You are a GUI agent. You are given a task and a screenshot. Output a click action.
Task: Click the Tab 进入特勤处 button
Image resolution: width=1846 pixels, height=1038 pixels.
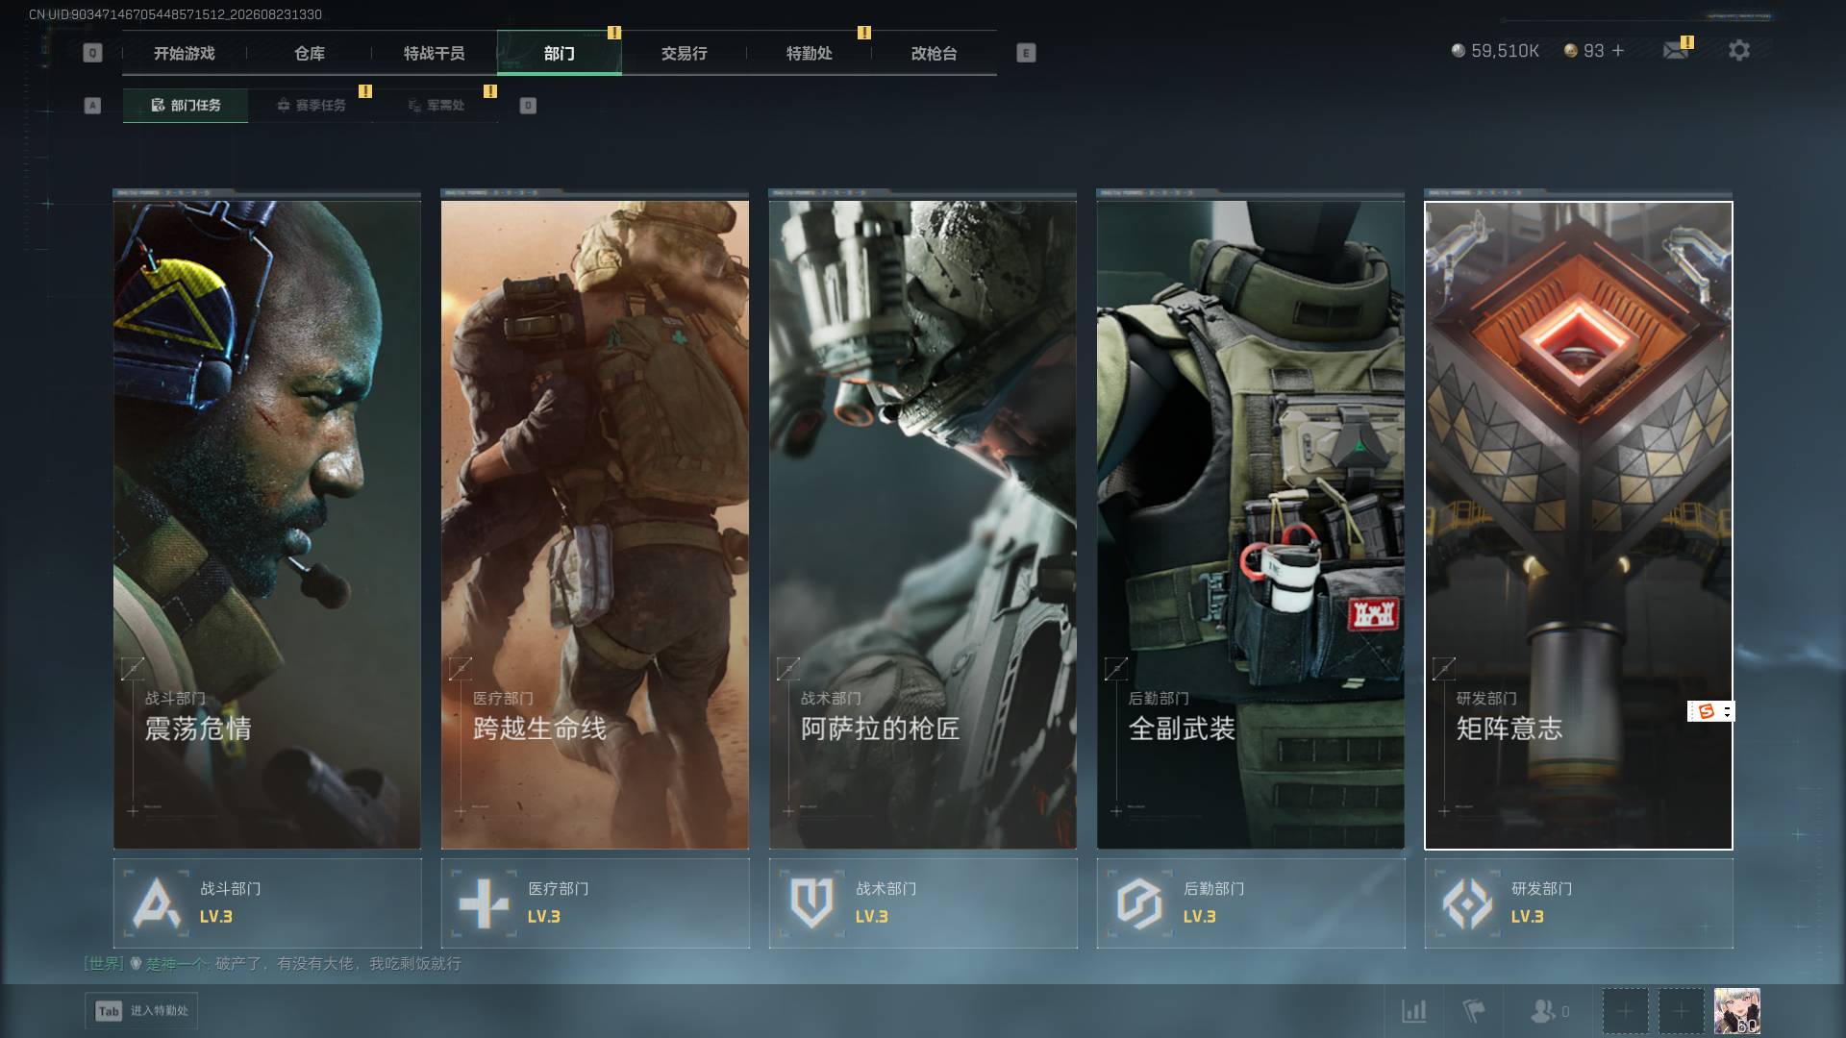coord(141,1011)
